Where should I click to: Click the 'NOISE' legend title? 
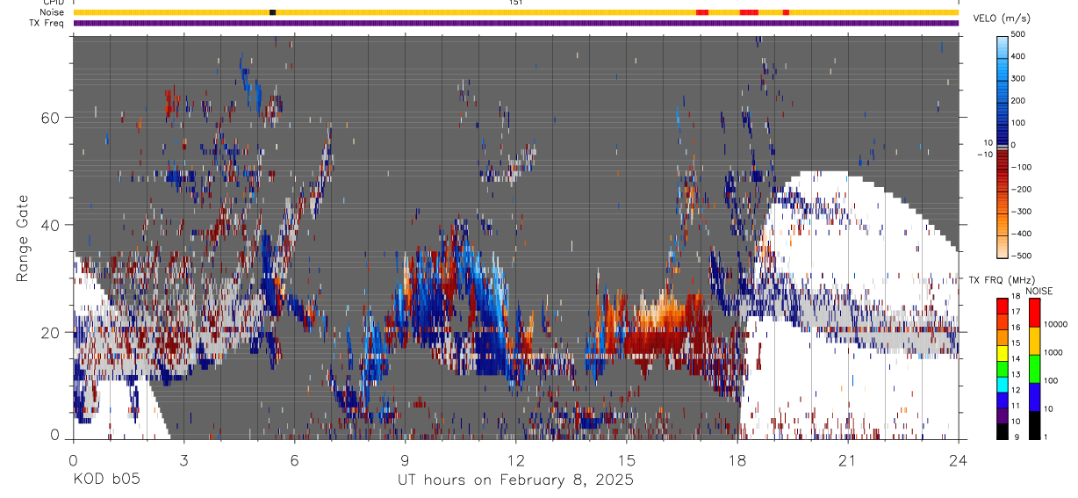(1038, 291)
